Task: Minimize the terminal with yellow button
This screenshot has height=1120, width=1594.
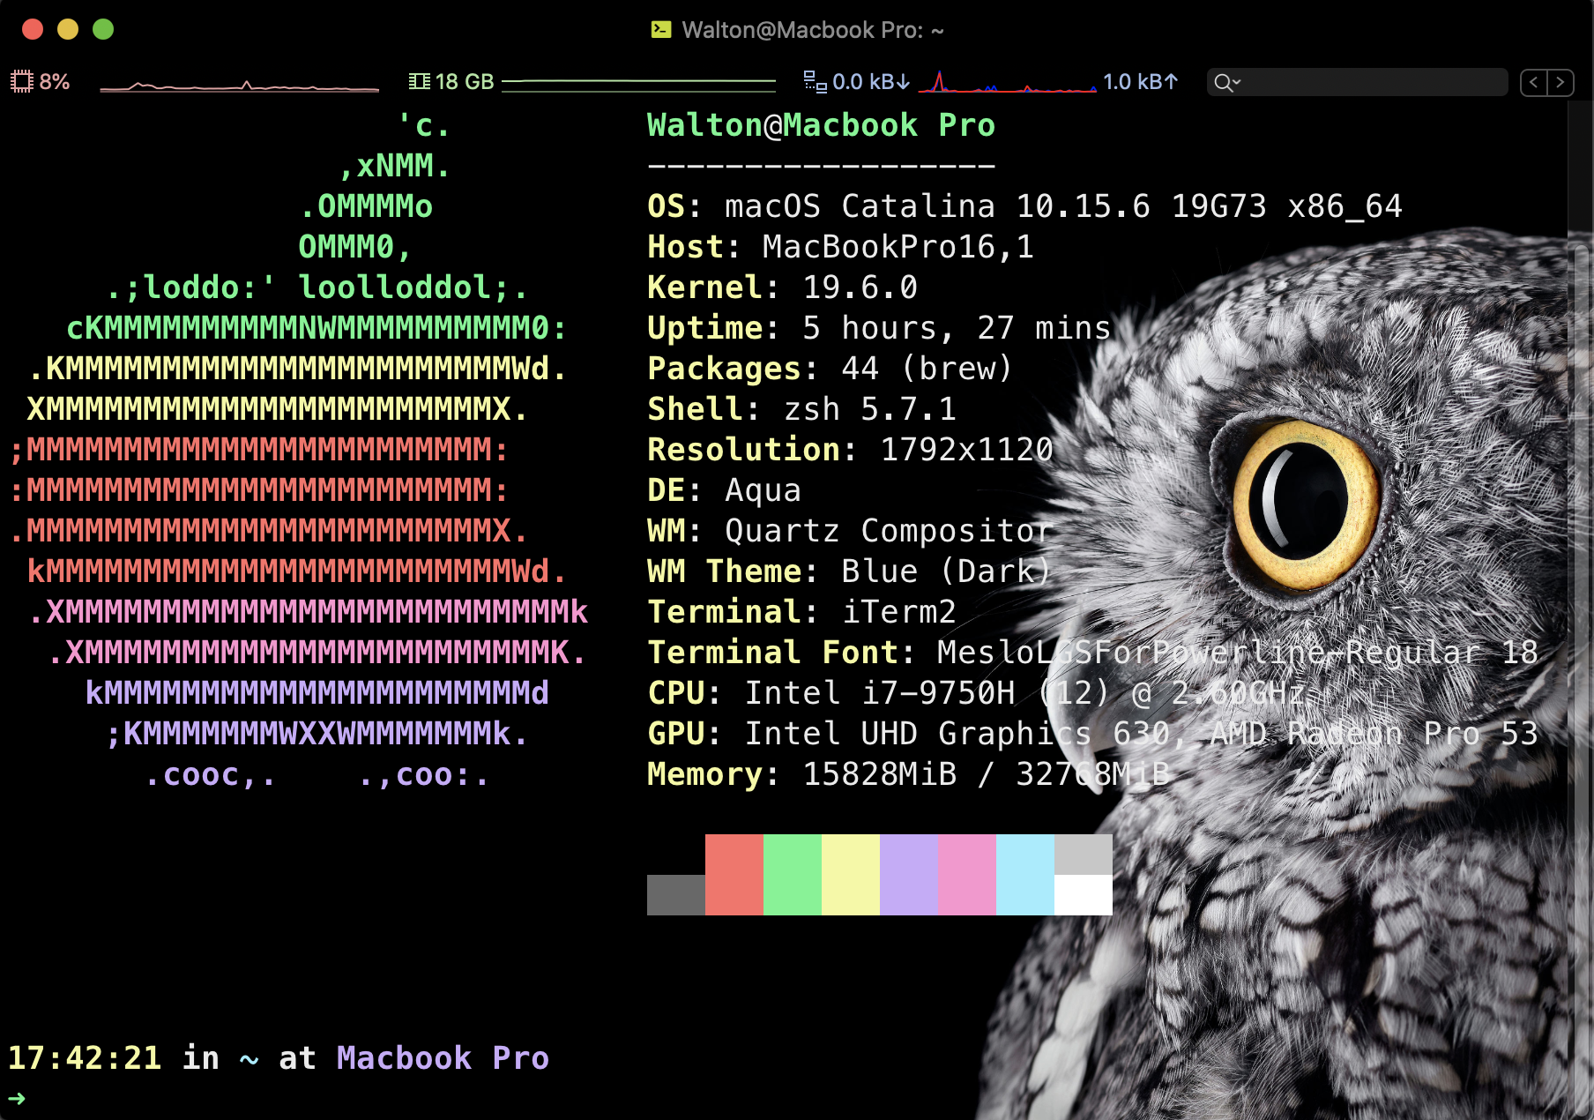Action: (68, 29)
